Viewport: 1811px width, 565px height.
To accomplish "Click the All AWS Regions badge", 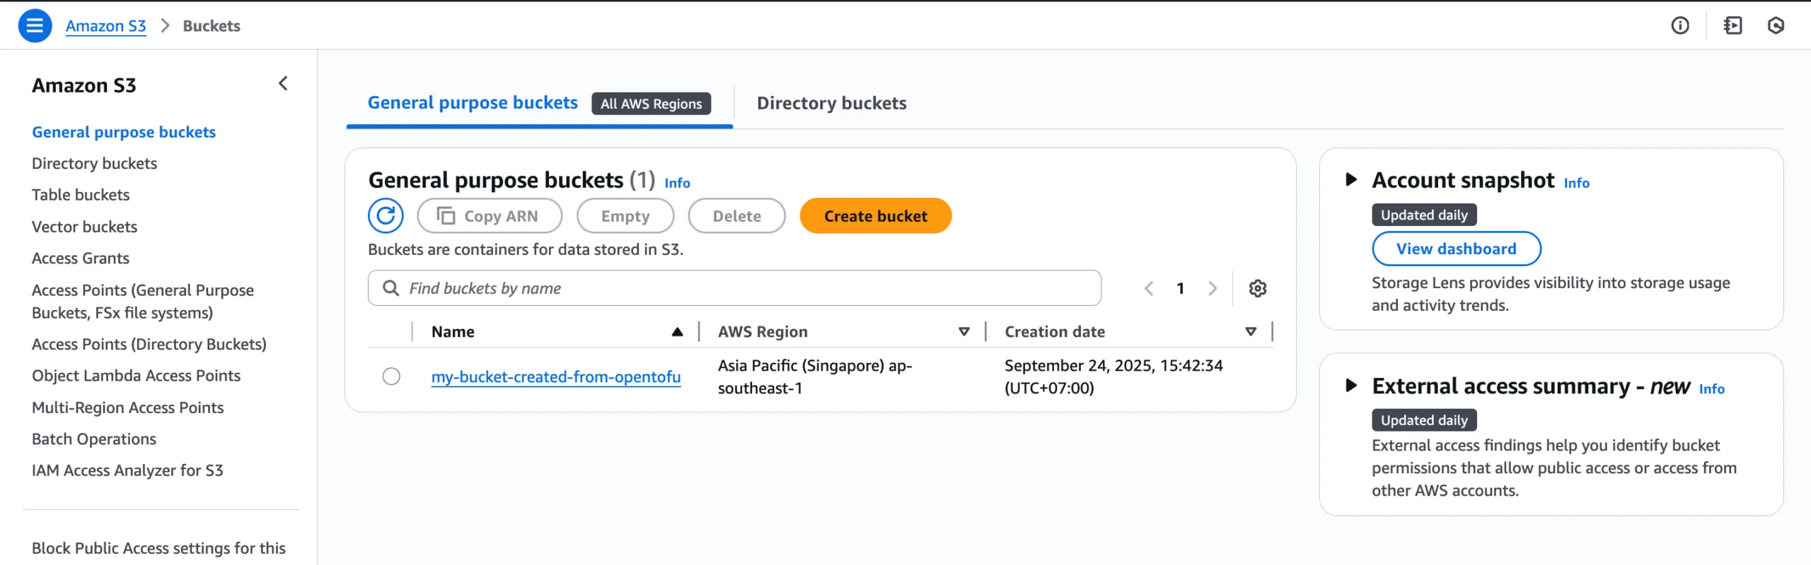I will point(651,104).
